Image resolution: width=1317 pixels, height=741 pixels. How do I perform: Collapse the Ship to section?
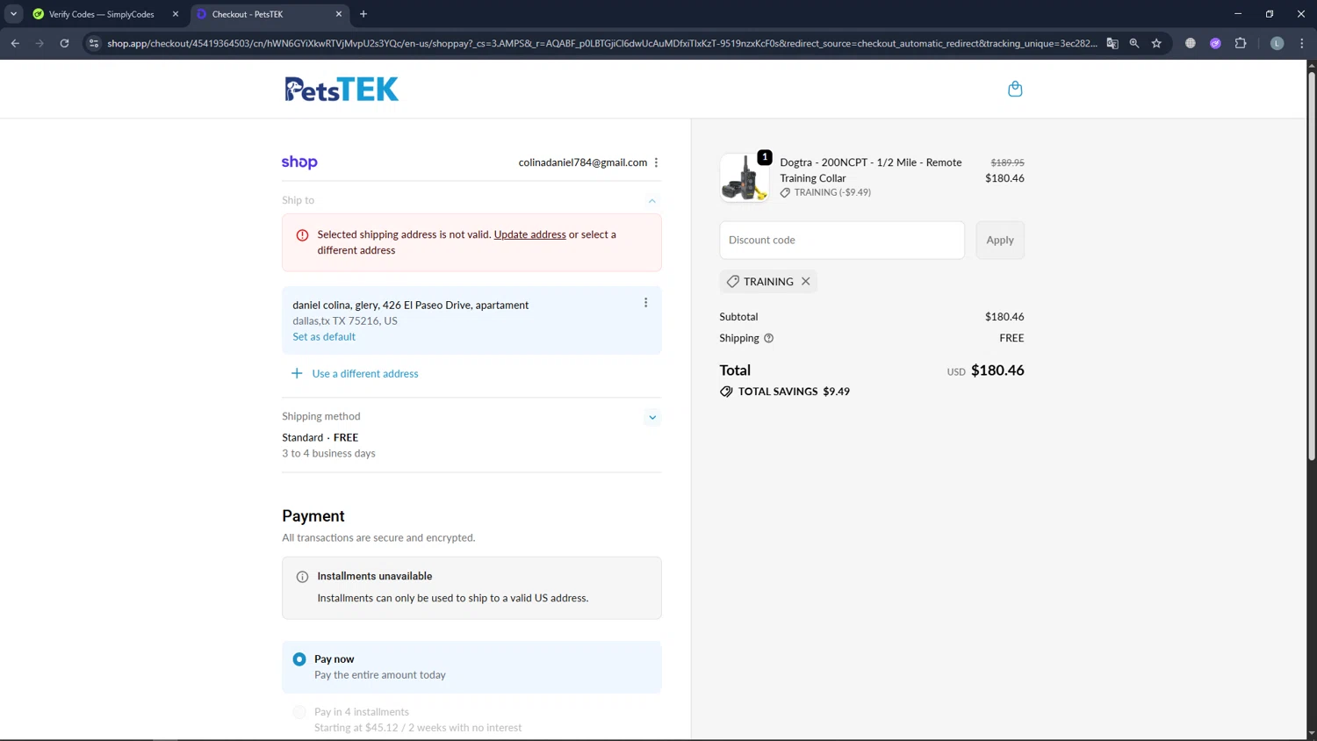pos(652,201)
